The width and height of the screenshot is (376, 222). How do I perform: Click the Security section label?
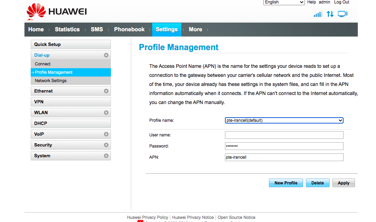pos(43,145)
